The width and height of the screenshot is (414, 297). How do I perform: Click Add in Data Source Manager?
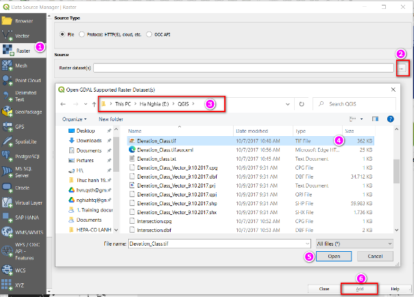(x=359, y=289)
